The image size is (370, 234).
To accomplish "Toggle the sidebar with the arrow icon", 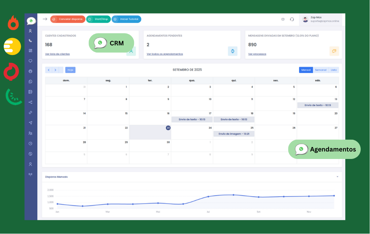I will pos(45,19).
